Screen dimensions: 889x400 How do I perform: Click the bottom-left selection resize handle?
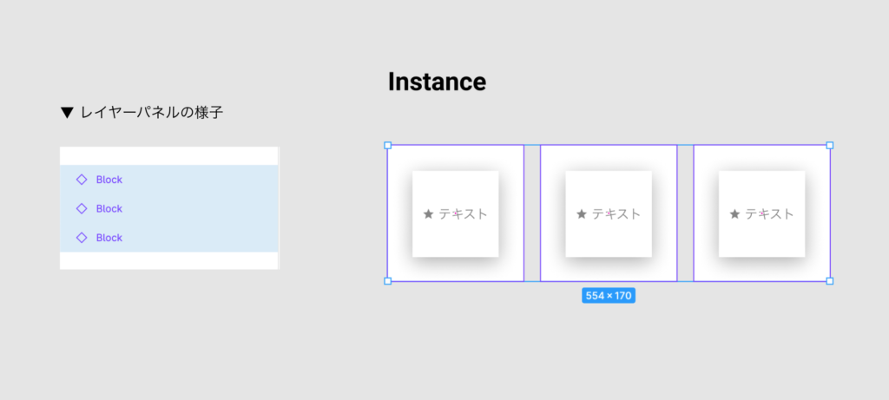coord(387,281)
